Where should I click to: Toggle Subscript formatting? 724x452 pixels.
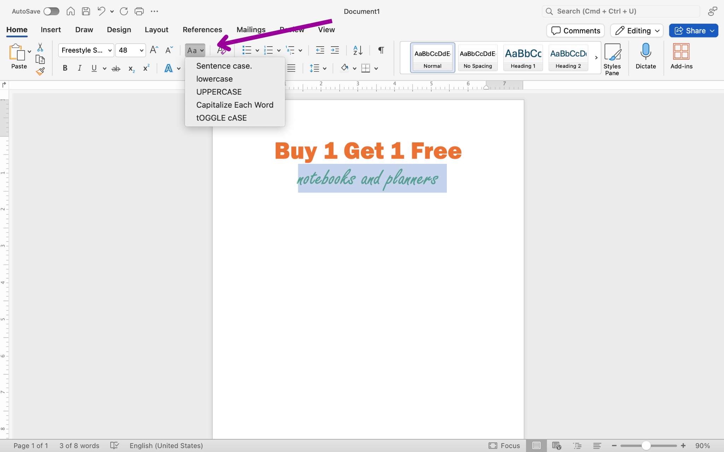coord(132,69)
